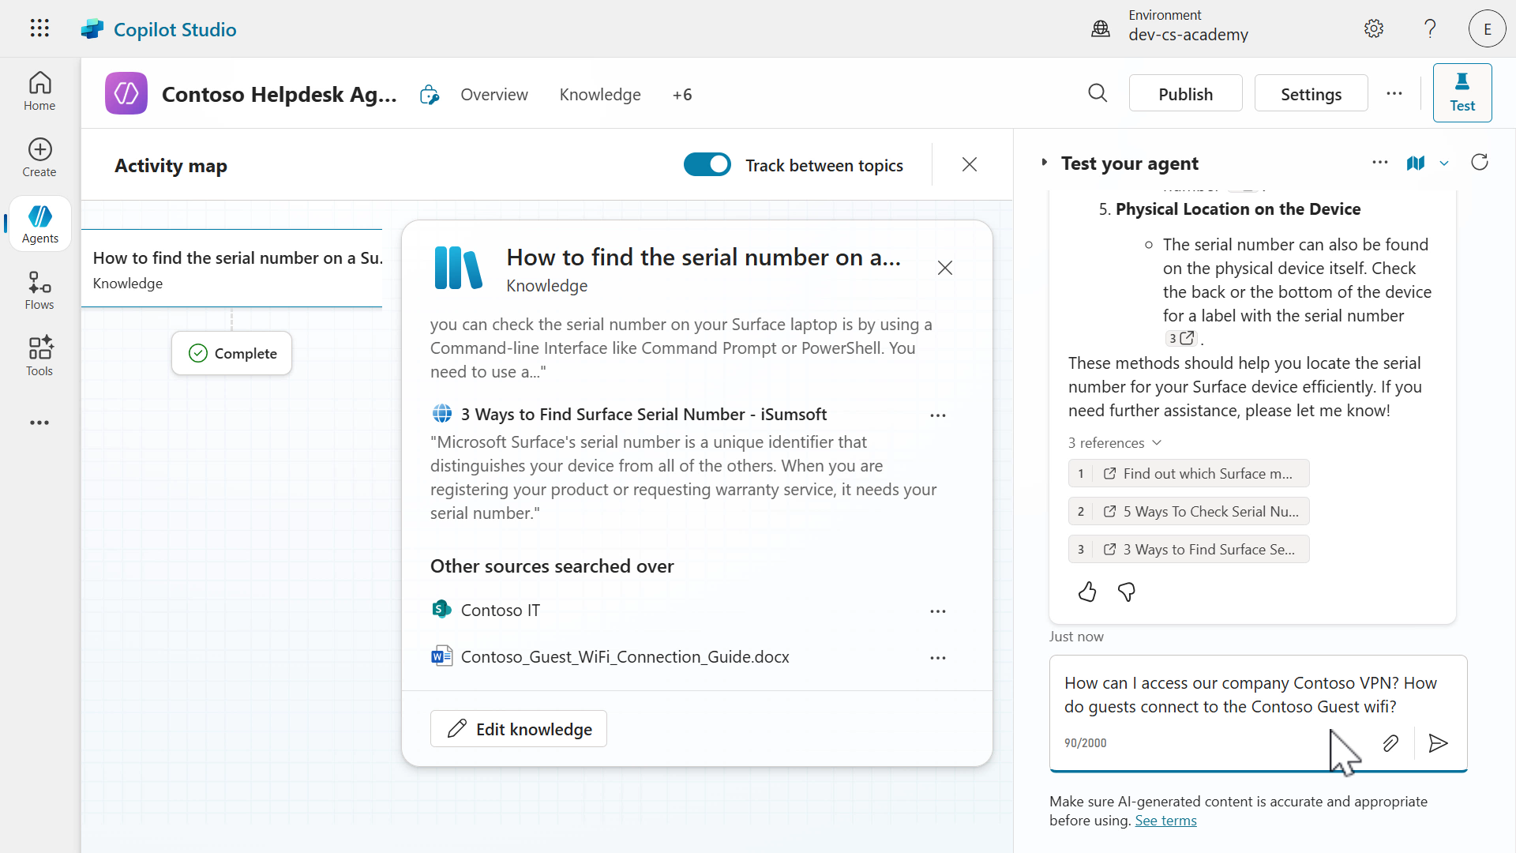Attach a file using the paperclip icon
This screenshot has width=1516, height=853.
click(x=1390, y=743)
